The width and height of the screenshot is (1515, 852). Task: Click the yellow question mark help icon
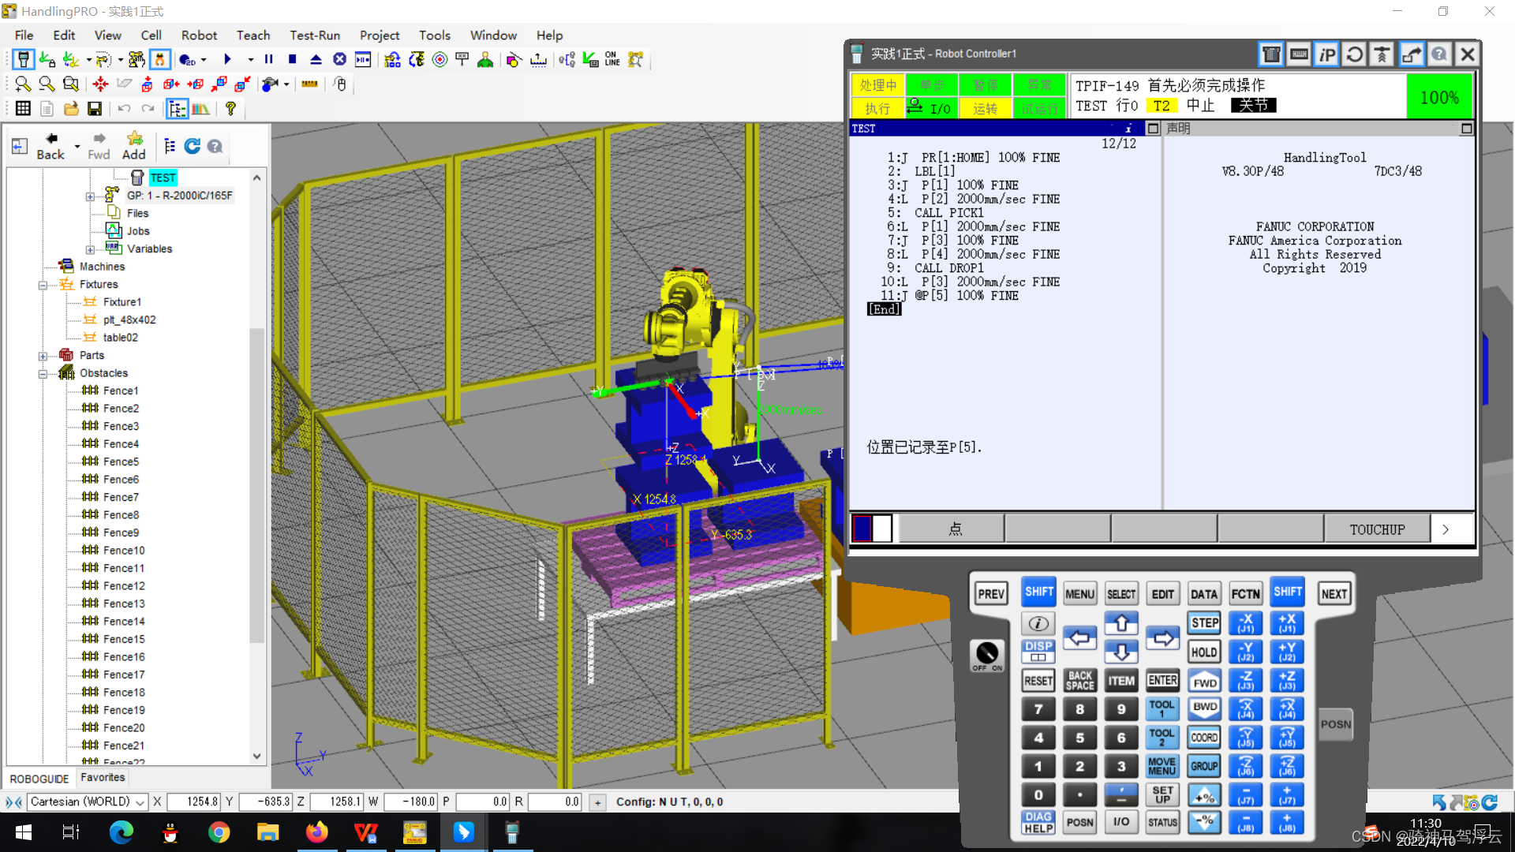coord(230,108)
